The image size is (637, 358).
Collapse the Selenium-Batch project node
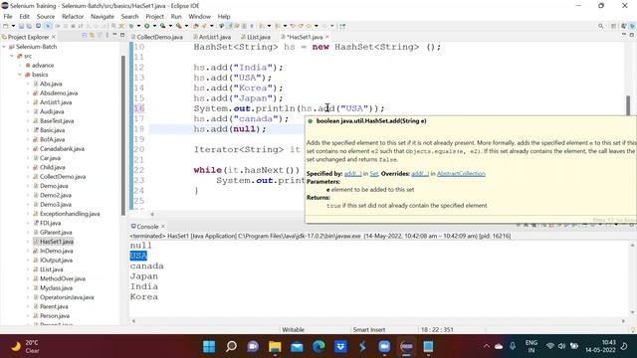coord(4,47)
